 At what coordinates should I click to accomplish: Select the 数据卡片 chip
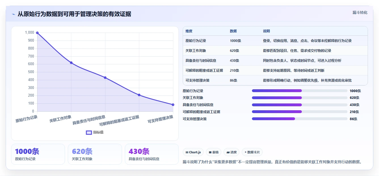pyautogui.click(x=252, y=152)
